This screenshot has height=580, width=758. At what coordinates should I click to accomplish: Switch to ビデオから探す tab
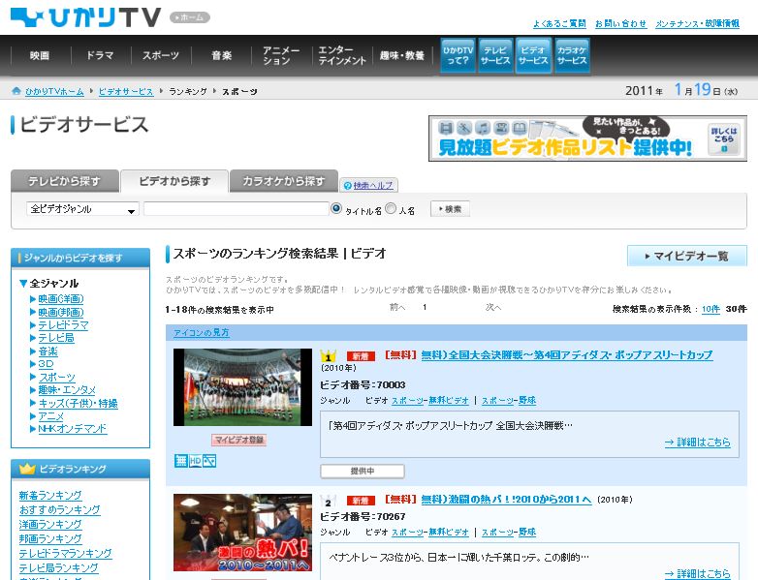point(174,181)
